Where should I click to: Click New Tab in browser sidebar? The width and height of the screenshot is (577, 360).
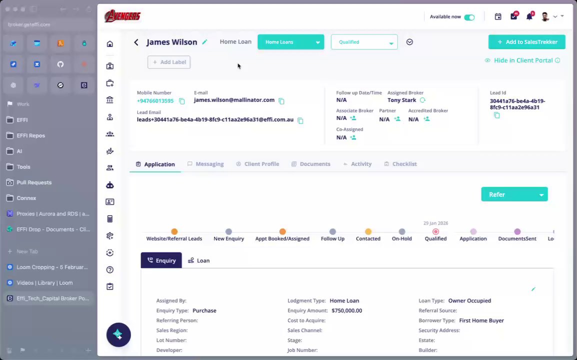tap(48, 251)
